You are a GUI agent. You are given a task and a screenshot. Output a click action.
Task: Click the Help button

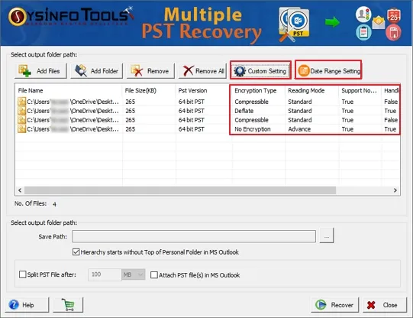27,305
